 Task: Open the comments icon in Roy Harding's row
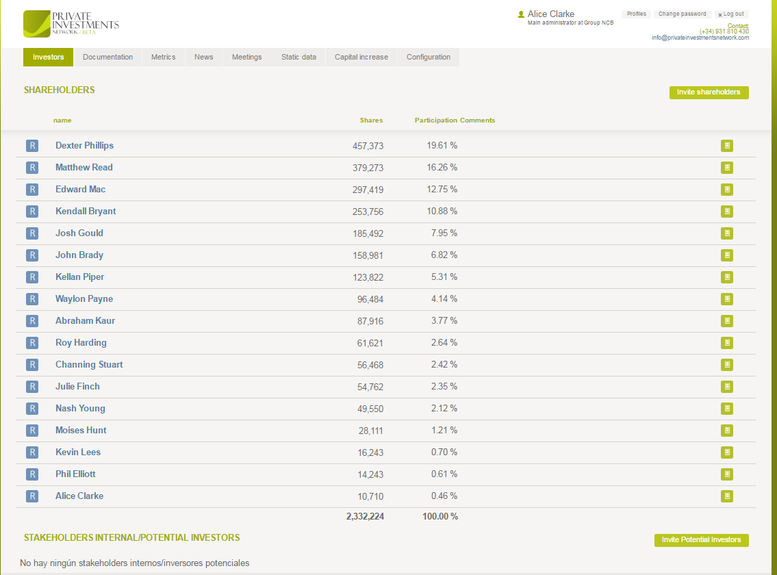point(726,343)
